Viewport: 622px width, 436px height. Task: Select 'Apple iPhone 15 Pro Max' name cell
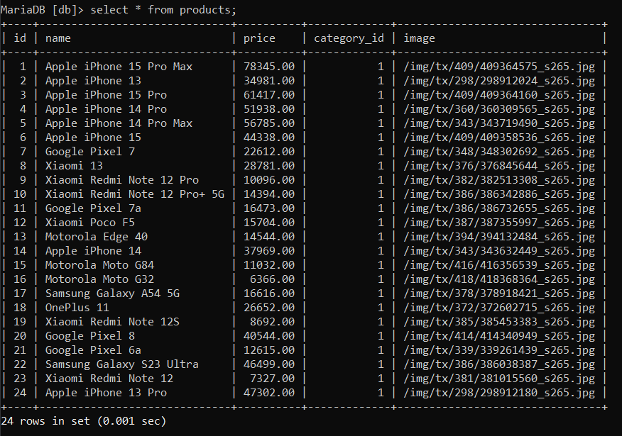pos(119,67)
